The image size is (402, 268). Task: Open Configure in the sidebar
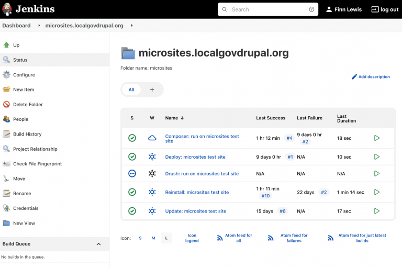[x=24, y=75]
